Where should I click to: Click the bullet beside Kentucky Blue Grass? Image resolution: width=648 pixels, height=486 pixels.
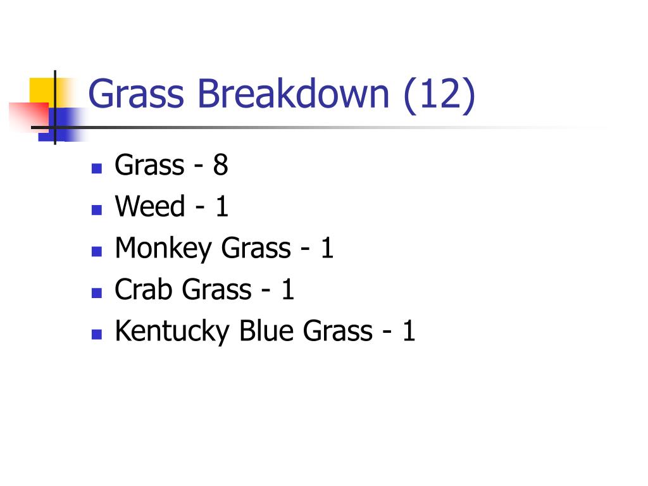97,334
